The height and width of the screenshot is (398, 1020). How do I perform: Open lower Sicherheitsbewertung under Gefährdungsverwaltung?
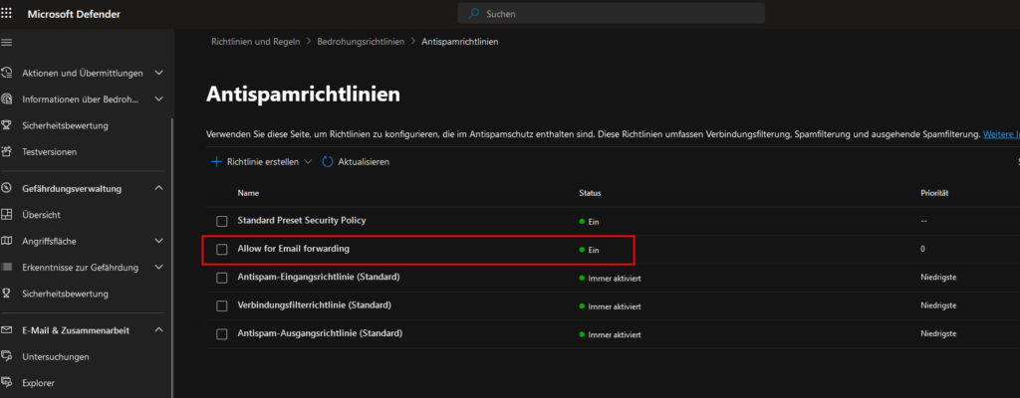[65, 294]
